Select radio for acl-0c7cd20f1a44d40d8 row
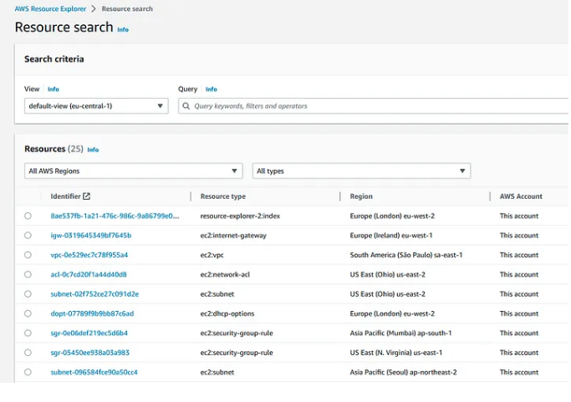 coord(28,275)
